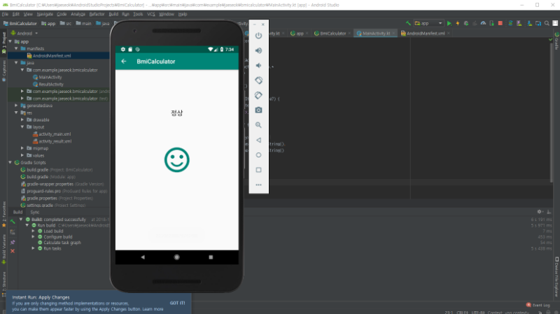Click GOT IT in the Instant Run notification
560x314 pixels.
(178, 303)
